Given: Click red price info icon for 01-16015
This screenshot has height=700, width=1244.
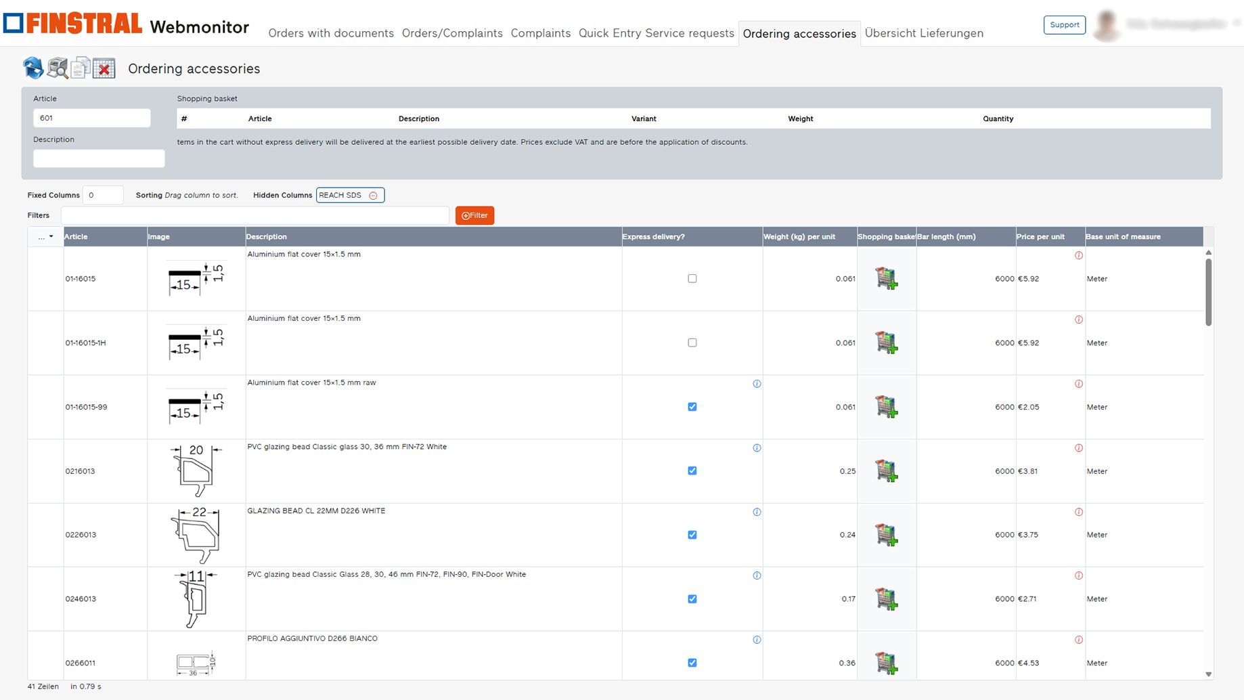Looking at the screenshot, I should 1079,255.
